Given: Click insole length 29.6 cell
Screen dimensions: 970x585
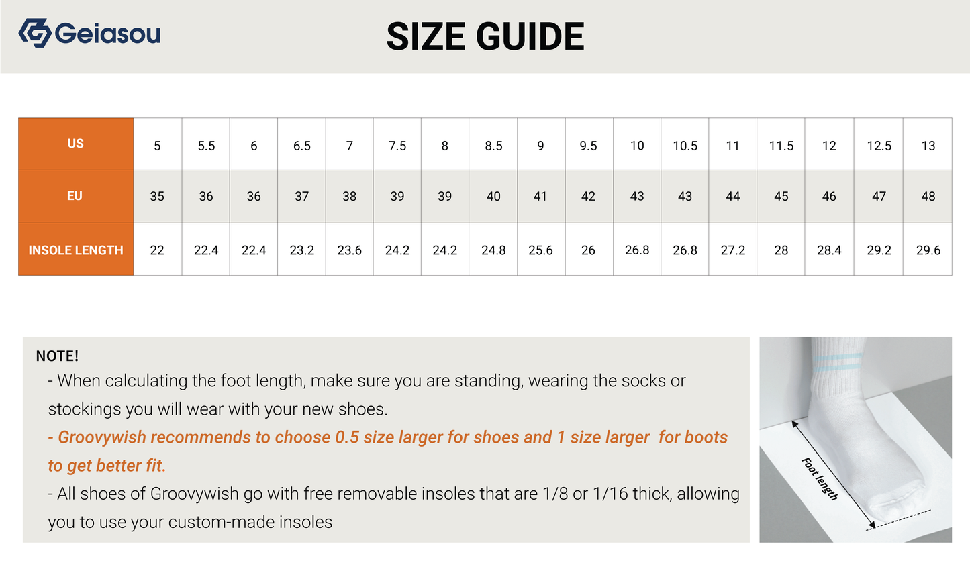Looking at the screenshot, I should pyautogui.click(x=928, y=250).
